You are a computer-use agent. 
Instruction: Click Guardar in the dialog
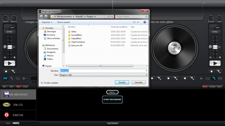pos(122,82)
